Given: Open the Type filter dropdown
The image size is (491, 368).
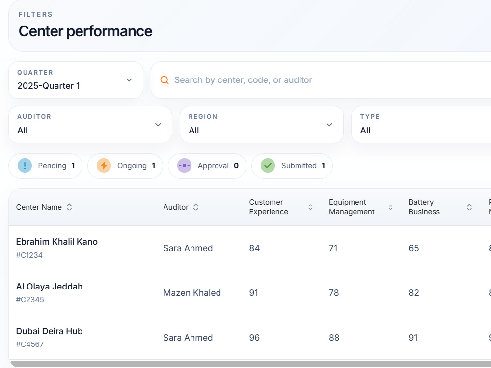Looking at the screenshot, I should coord(421,125).
